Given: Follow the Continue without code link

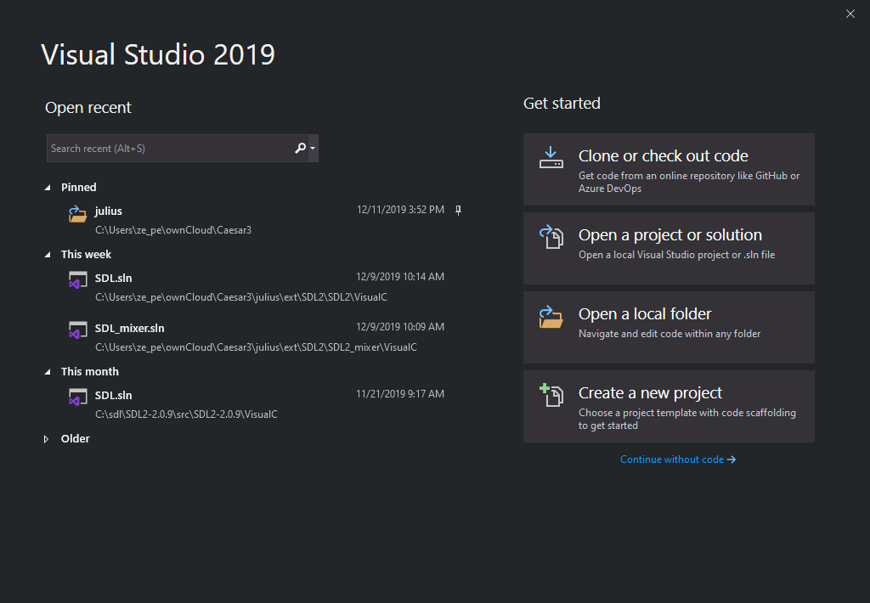Looking at the screenshot, I should (x=677, y=459).
